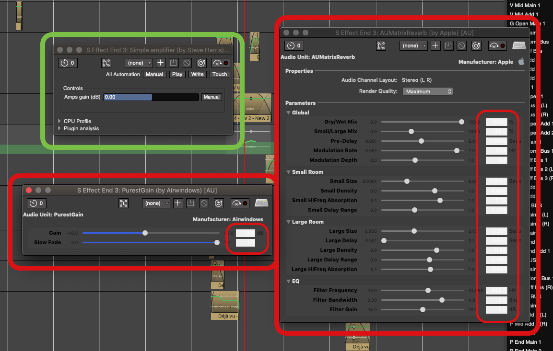553x351 pixels.
Task: Click the Dry/Wet Mix value field
Action: 496,122
